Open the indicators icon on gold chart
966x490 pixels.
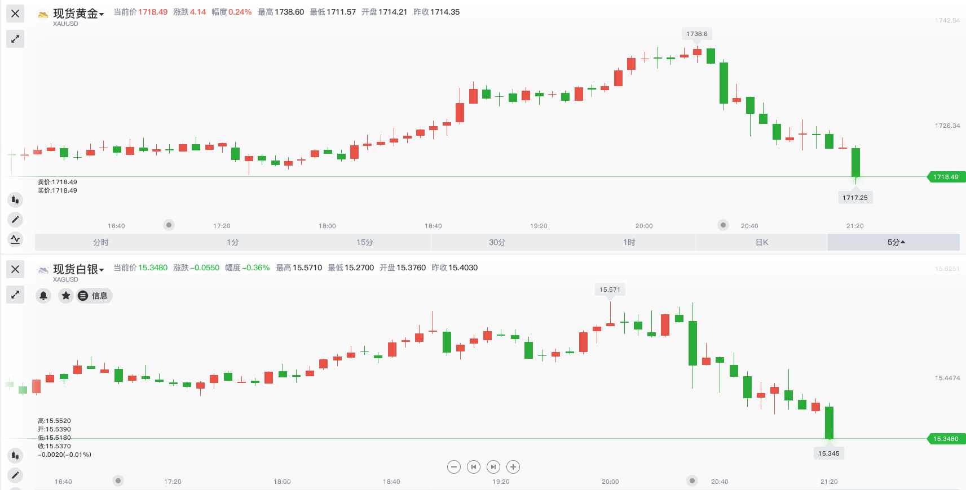[x=15, y=239]
